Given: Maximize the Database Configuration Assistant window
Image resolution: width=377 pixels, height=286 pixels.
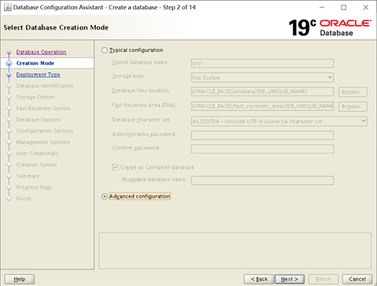Looking at the screenshot, I should click(344, 7).
